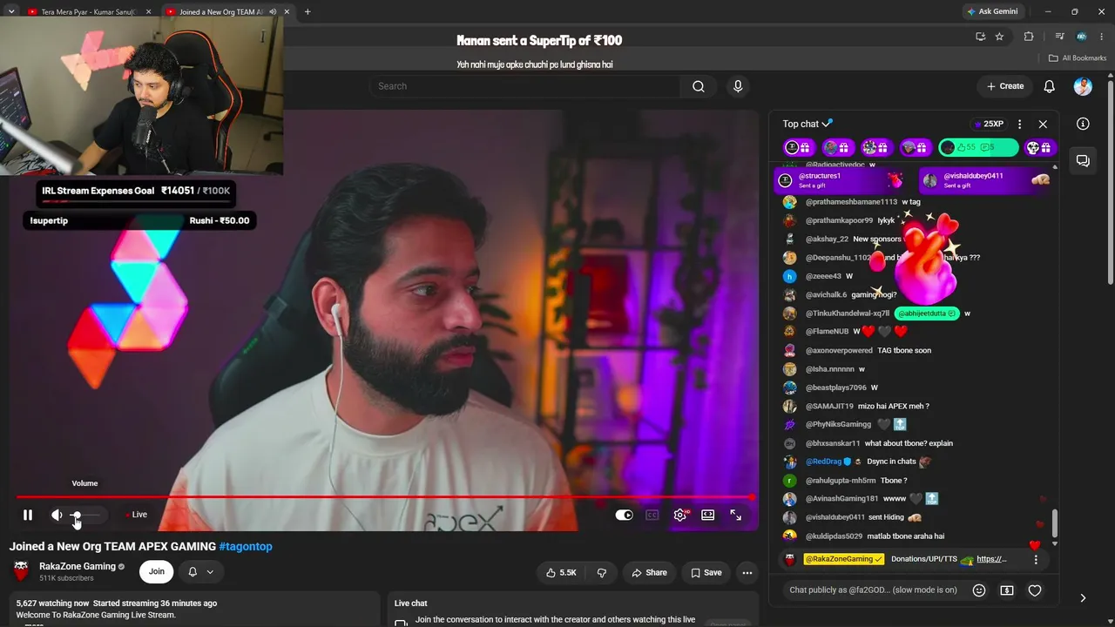This screenshot has width=1115, height=627.
Task: Open chat bubbles icon on right sidebar
Action: tap(1083, 160)
